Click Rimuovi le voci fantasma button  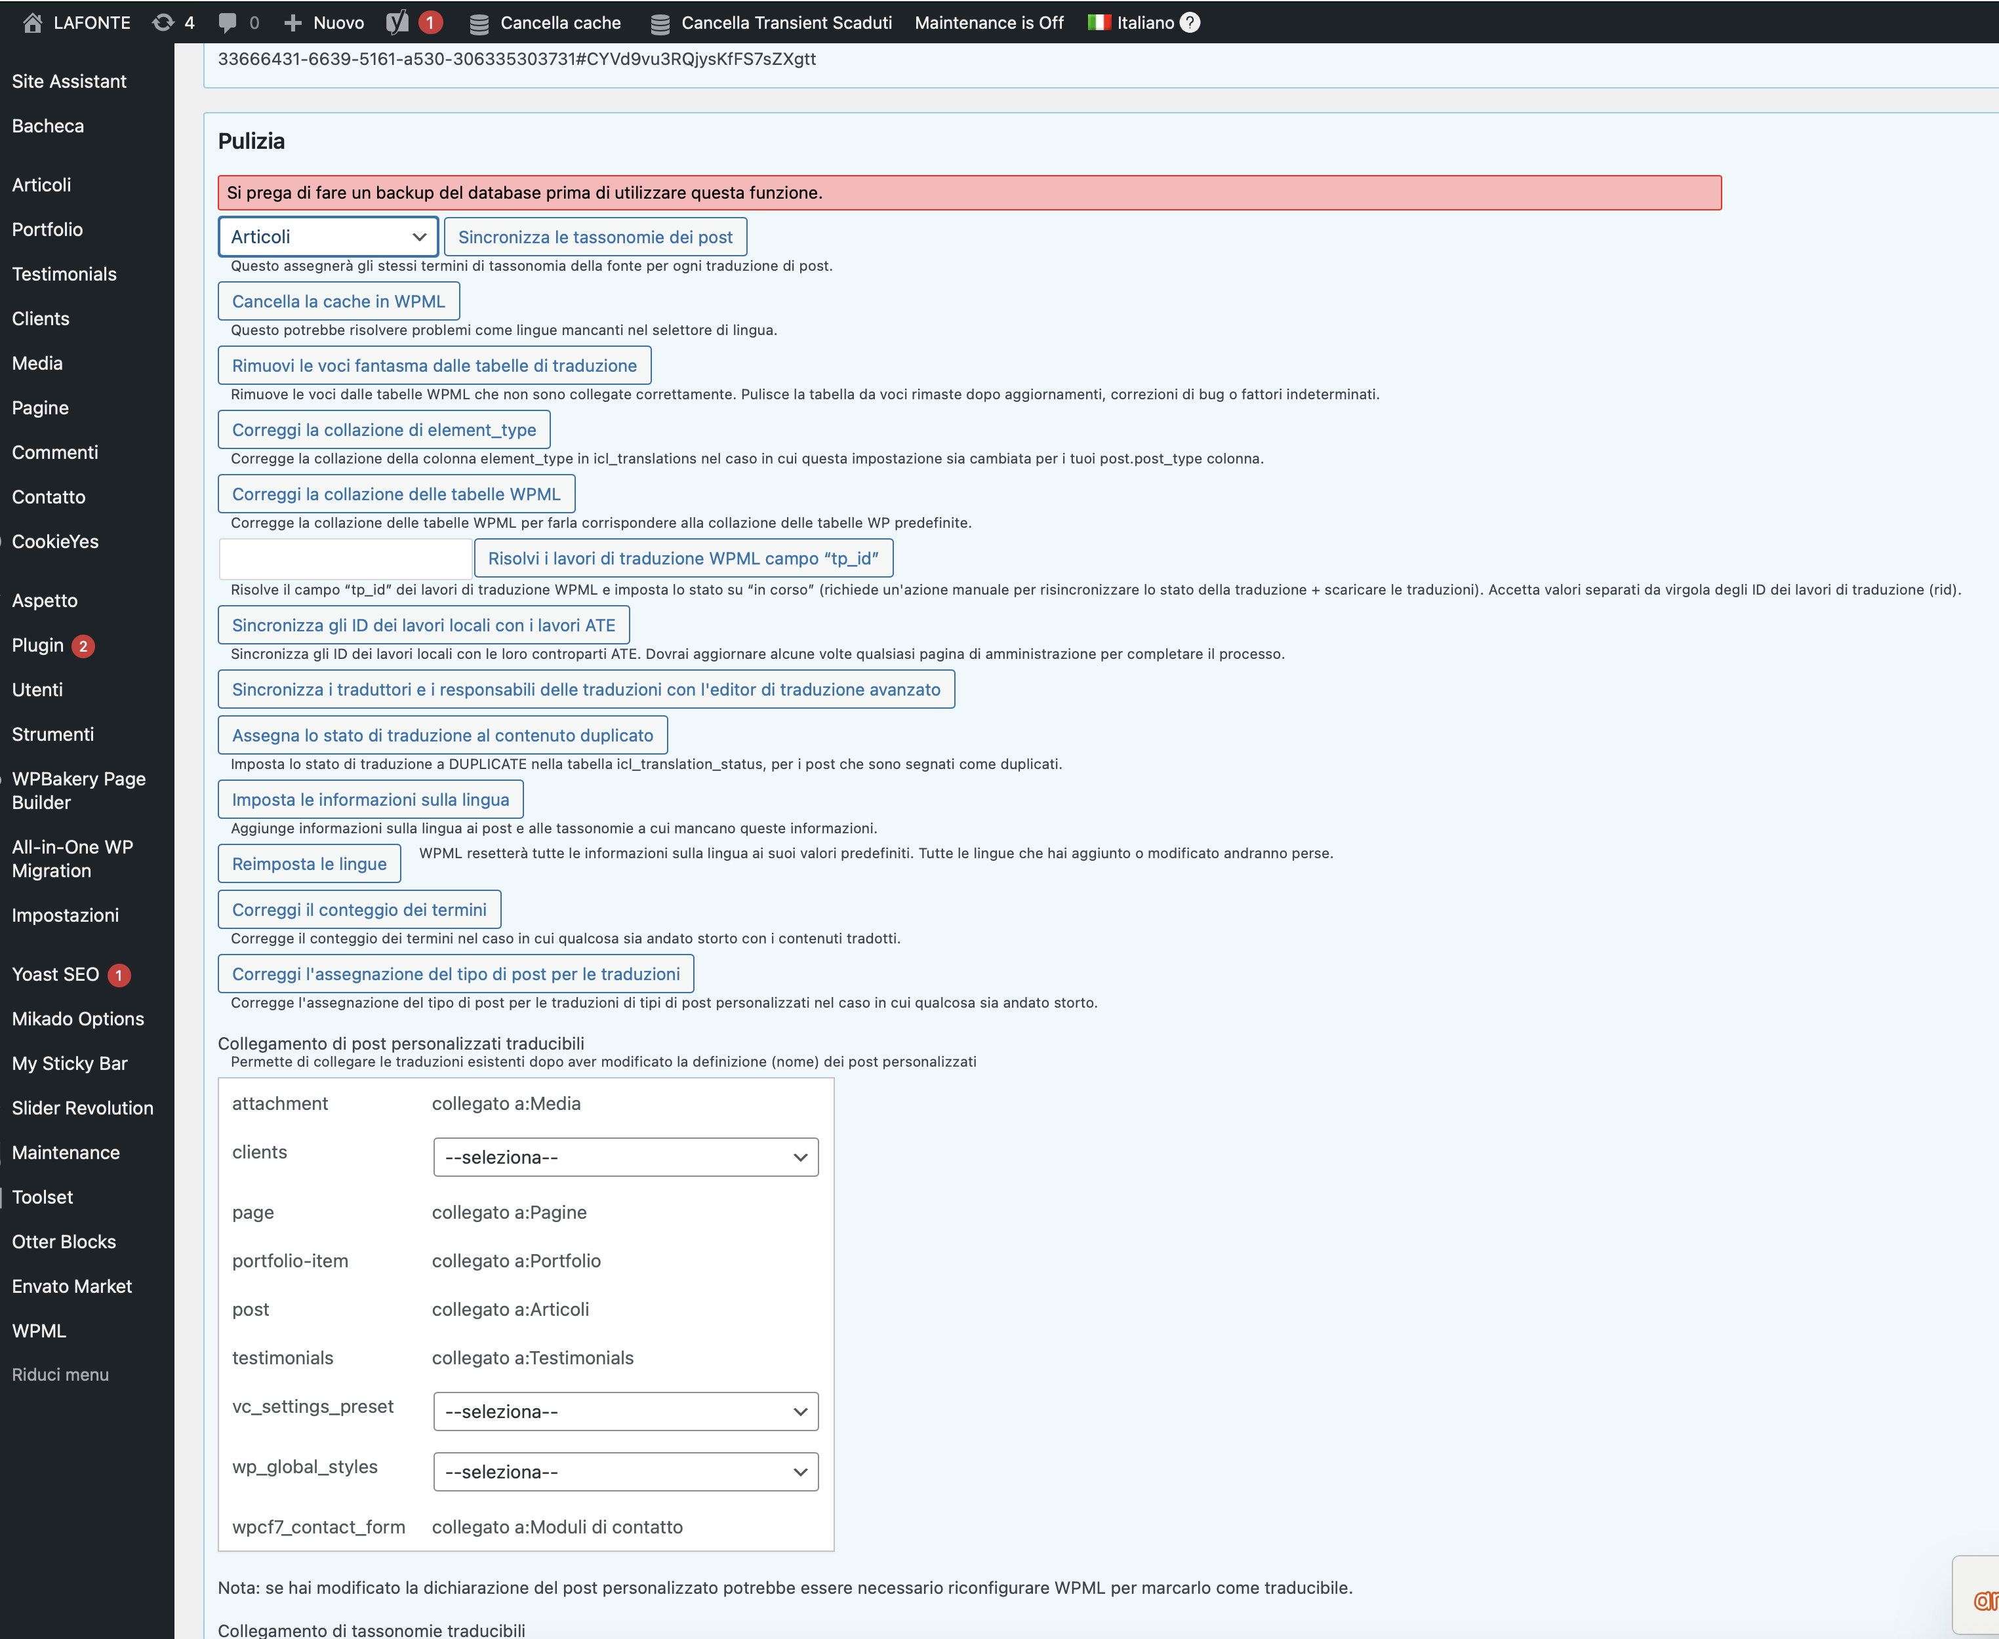[434, 365]
